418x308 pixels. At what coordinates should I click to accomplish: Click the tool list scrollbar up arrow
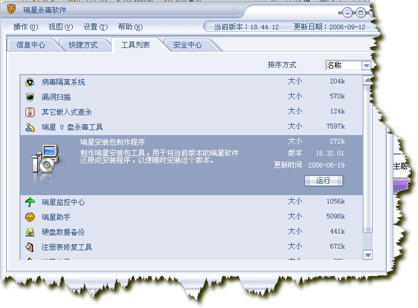[x=368, y=80]
